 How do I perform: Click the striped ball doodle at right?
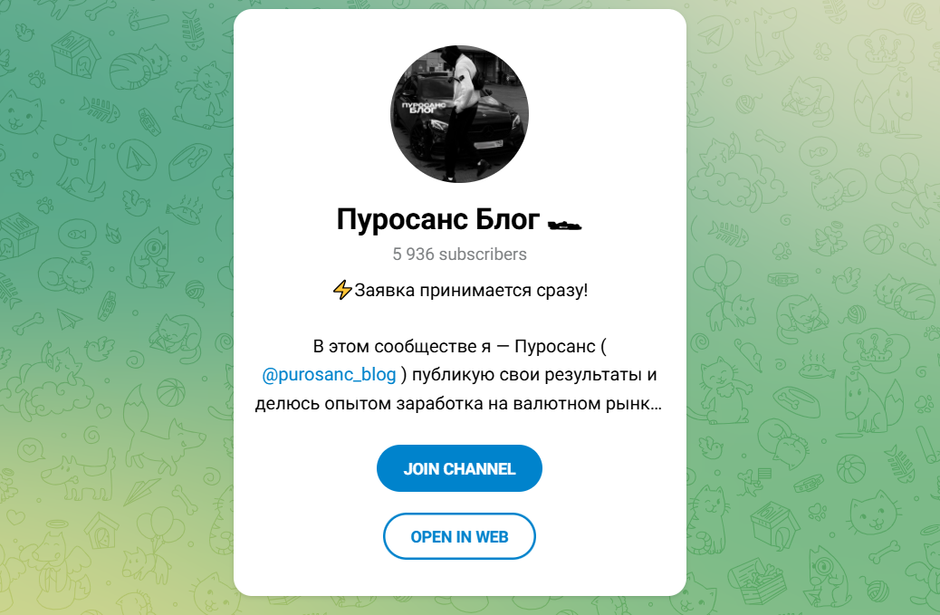(878, 238)
